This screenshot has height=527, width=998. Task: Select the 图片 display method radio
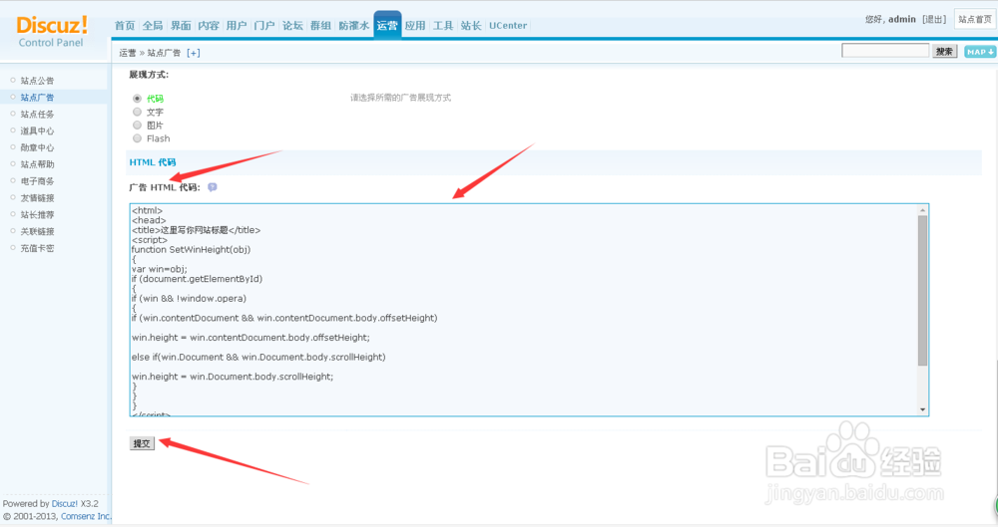(137, 126)
